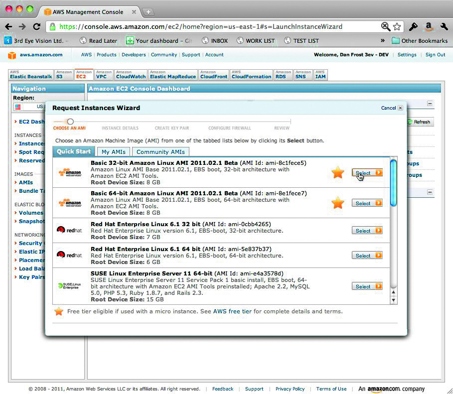
Task: Click the zoom magnifier icon in address bar
Action: coord(386,26)
